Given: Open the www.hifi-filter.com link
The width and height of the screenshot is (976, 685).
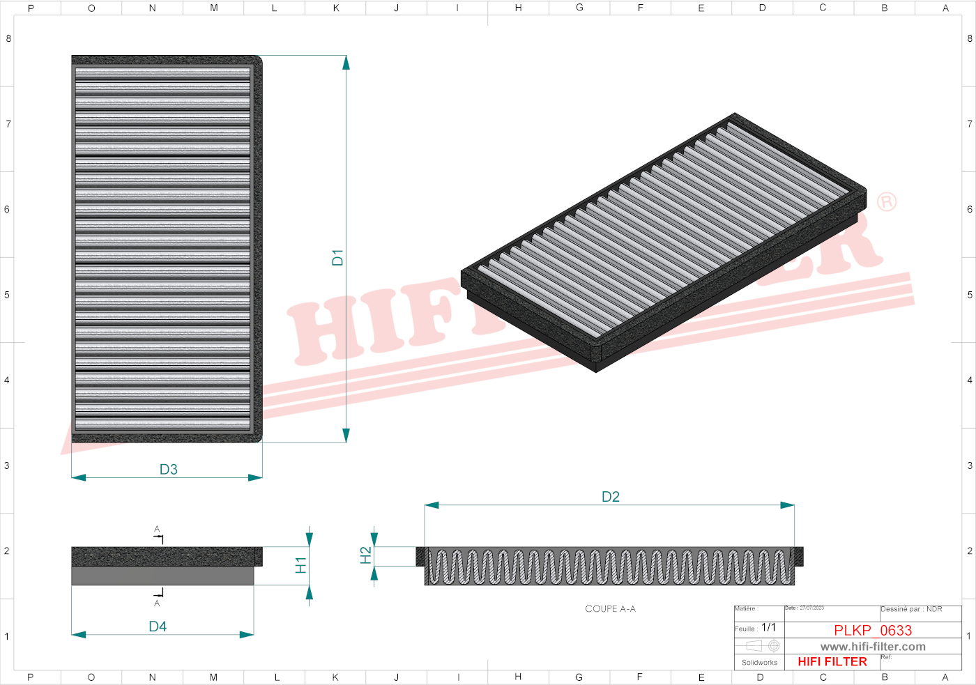Looking at the screenshot, I should pos(873,647).
